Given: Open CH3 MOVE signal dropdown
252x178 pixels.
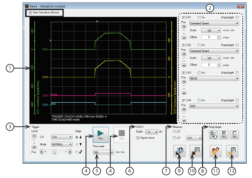Looking at the screenshot, I should [x=214, y=79].
